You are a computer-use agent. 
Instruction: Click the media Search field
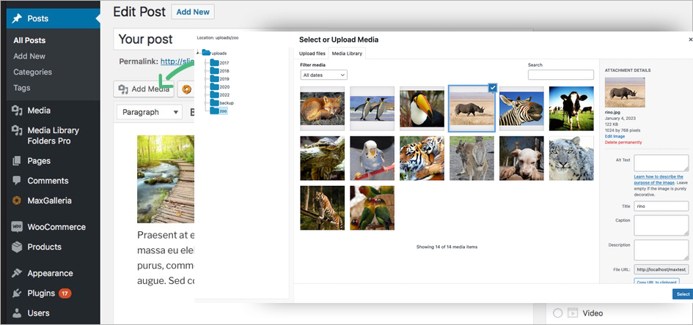pos(560,75)
